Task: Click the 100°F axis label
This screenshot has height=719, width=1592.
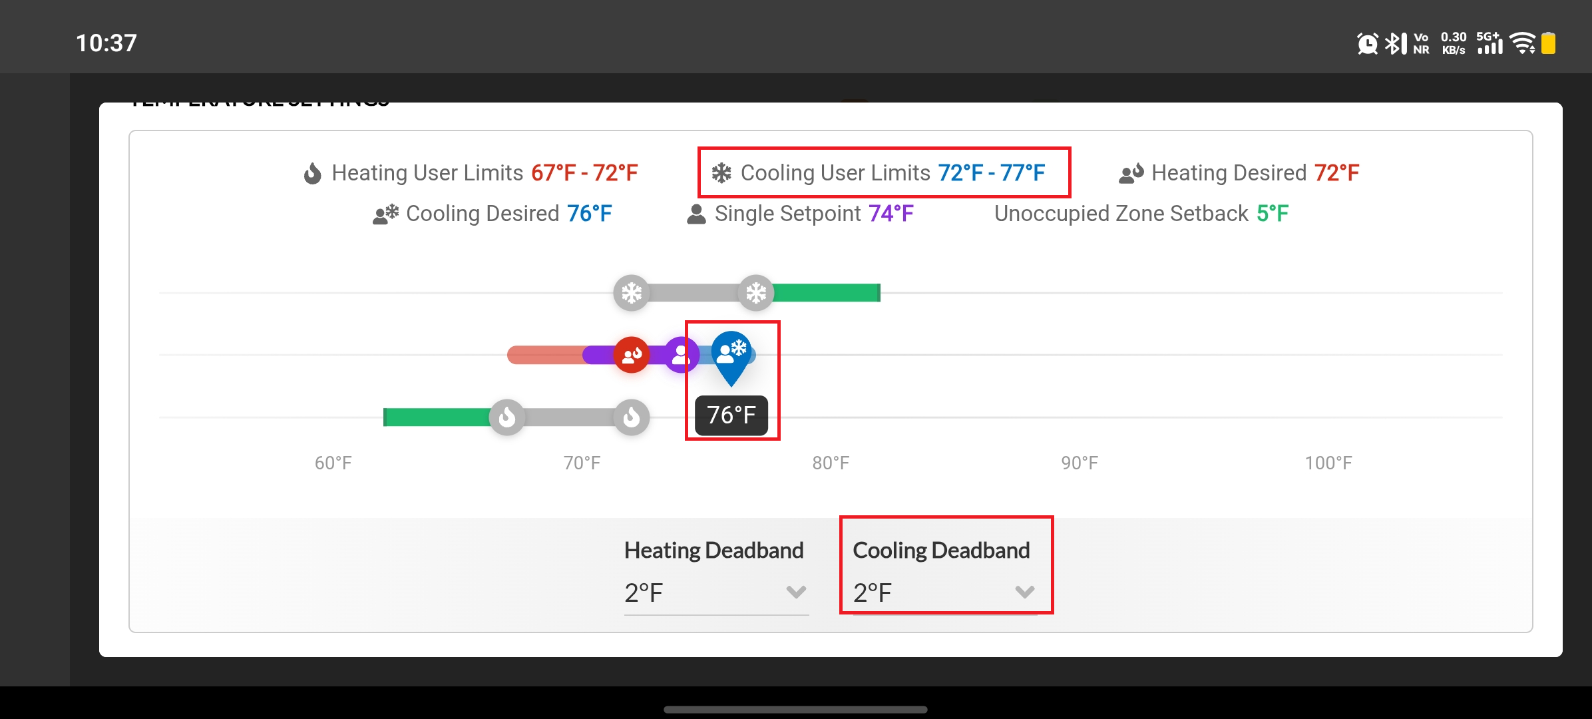Action: (1328, 463)
